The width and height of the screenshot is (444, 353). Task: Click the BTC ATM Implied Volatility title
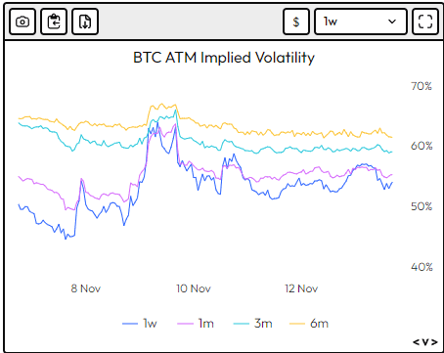point(224,58)
